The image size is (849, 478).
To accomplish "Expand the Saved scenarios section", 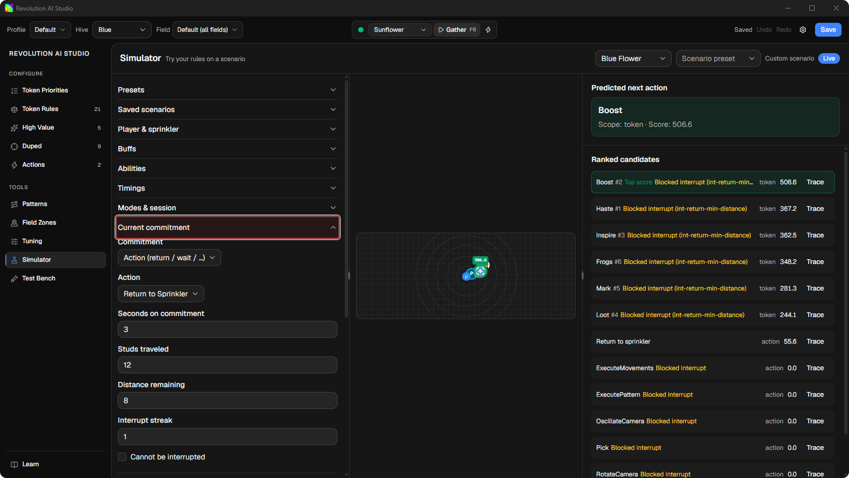I will click(x=227, y=109).
